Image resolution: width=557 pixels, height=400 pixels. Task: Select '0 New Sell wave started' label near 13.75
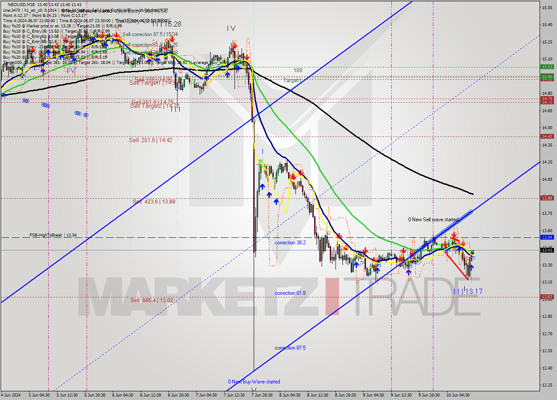[x=433, y=220]
